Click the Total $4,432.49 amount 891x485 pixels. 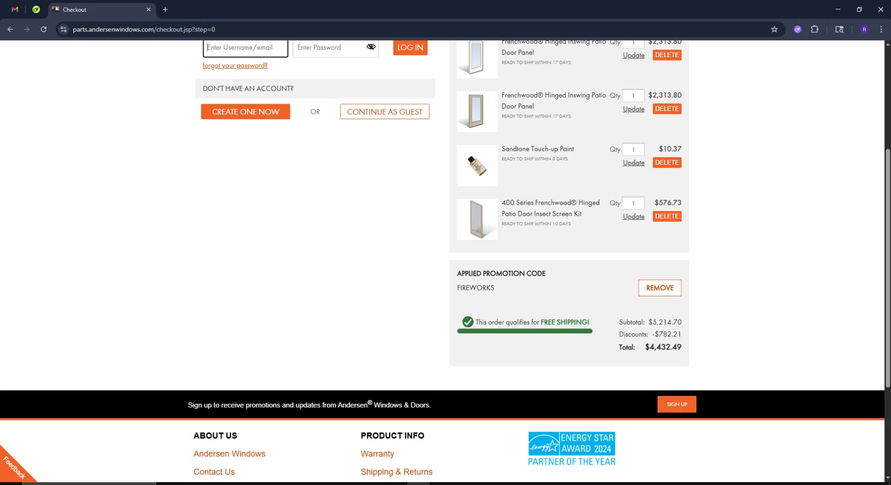tap(663, 347)
